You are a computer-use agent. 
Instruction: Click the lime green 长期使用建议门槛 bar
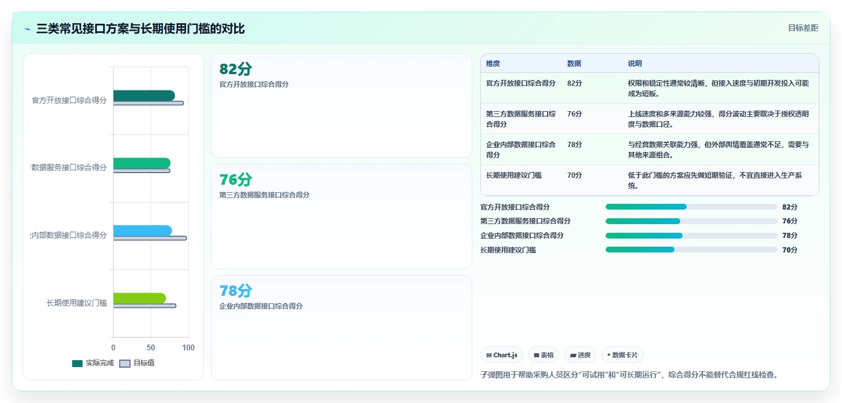click(140, 298)
